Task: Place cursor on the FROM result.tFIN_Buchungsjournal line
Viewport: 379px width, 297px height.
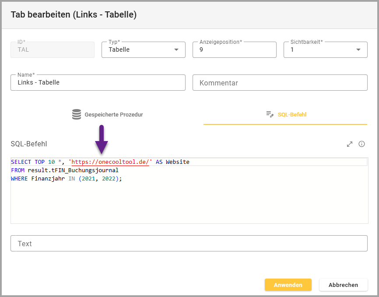Action: pyautogui.click(x=65, y=170)
